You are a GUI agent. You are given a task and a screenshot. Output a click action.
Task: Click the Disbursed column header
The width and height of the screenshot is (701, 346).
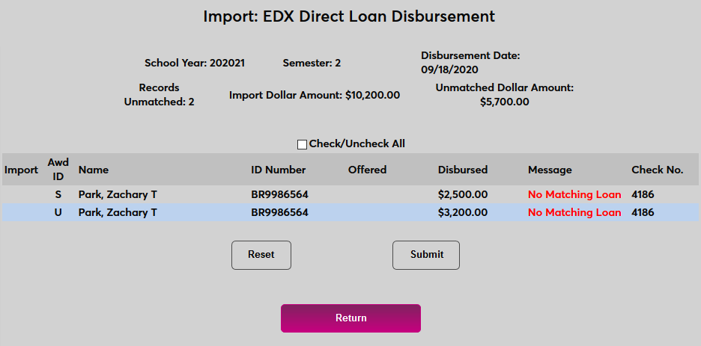463,170
